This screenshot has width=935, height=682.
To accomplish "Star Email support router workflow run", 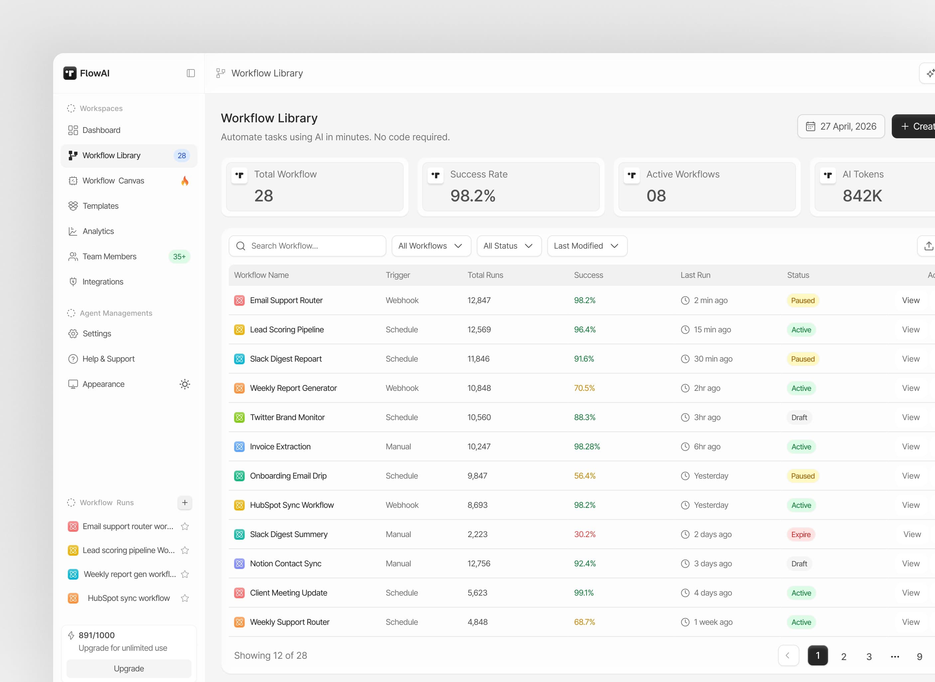I will pyautogui.click(x=185, y=526).
